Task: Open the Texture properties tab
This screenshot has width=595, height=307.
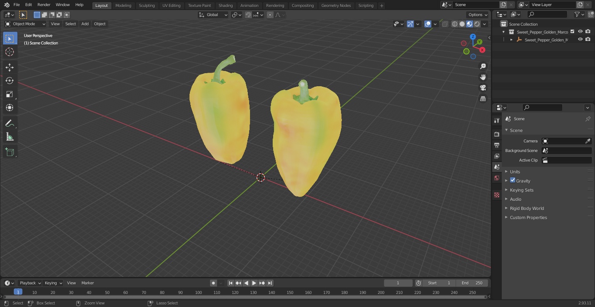Action: (497, 195)
